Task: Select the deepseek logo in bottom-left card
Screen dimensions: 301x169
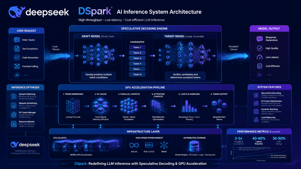Action: coord(25,144)
